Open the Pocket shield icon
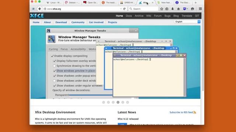The width and height of the screenshot is (236, 132). (184, 9)
